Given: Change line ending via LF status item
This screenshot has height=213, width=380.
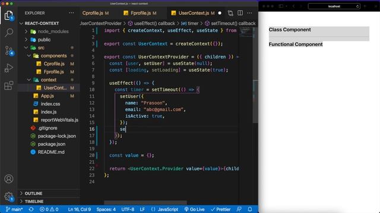Looking at the screenshot, I should point(142,209).
